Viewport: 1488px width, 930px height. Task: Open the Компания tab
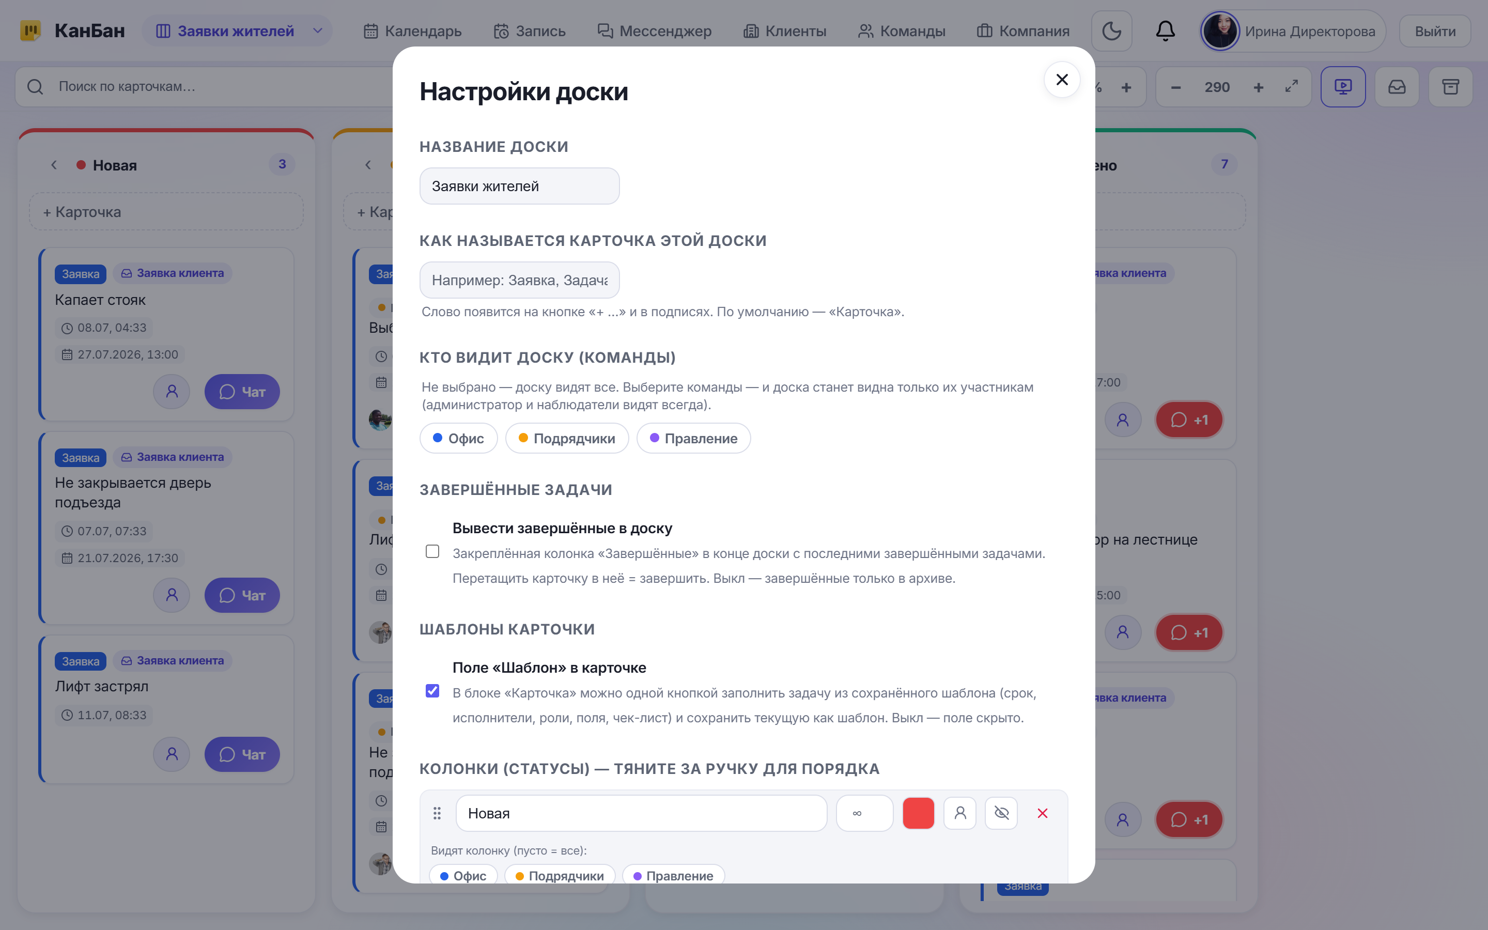[x=1023, y=31]
